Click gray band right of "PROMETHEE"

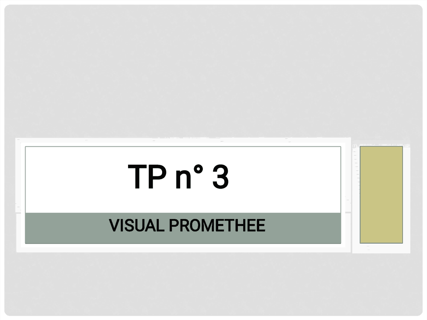(x=303, y=228)
